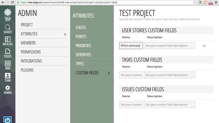The image size is (219, 123).
Task: Click the secure lock icon in URL bar
Action: (x=18, y=2)
